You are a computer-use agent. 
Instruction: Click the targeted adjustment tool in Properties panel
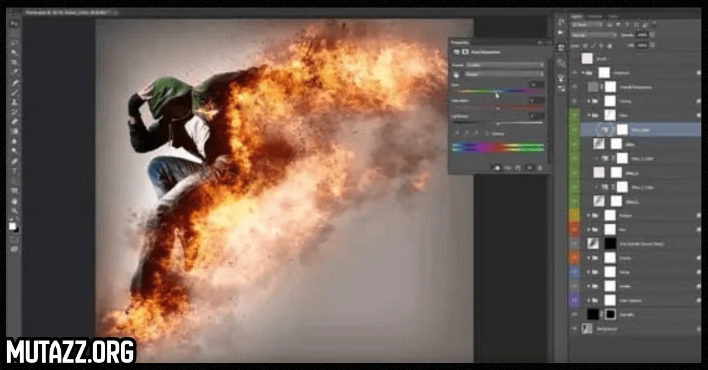[x=456, y=75]
